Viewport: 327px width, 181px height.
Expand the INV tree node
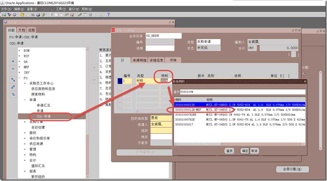tap(19, 73)
